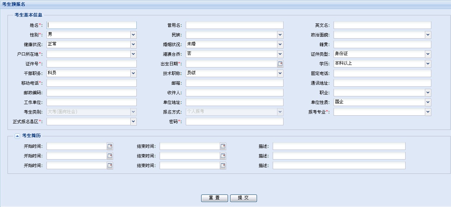The image size is (451, 207).
Task: Open the 民族 dropdown list
Action: (280, 35)
